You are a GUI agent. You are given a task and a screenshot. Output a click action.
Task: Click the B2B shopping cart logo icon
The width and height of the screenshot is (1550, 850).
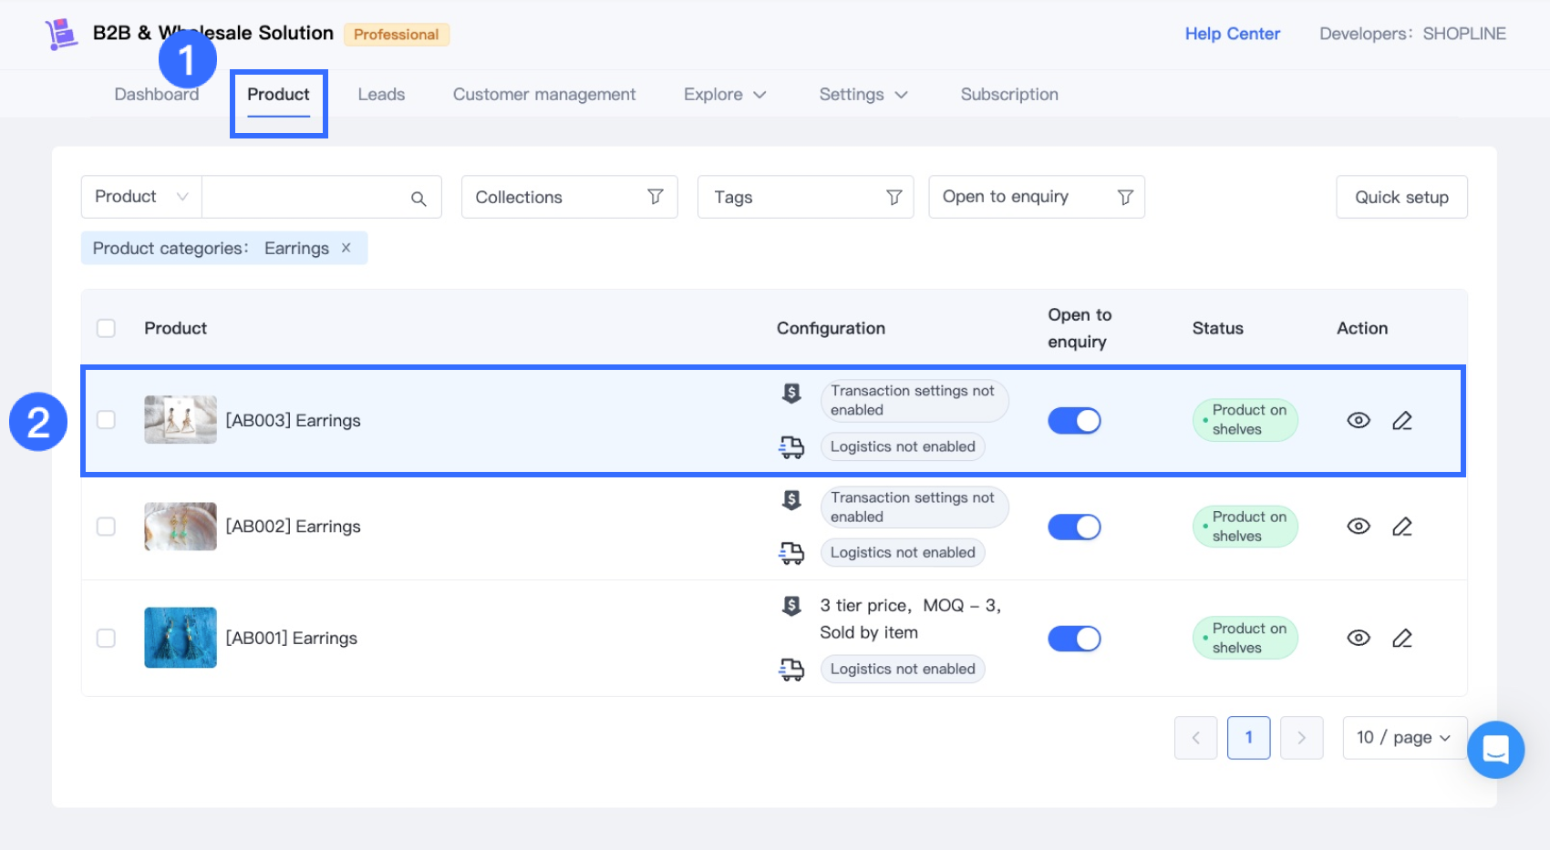click(x=61, y=34)
